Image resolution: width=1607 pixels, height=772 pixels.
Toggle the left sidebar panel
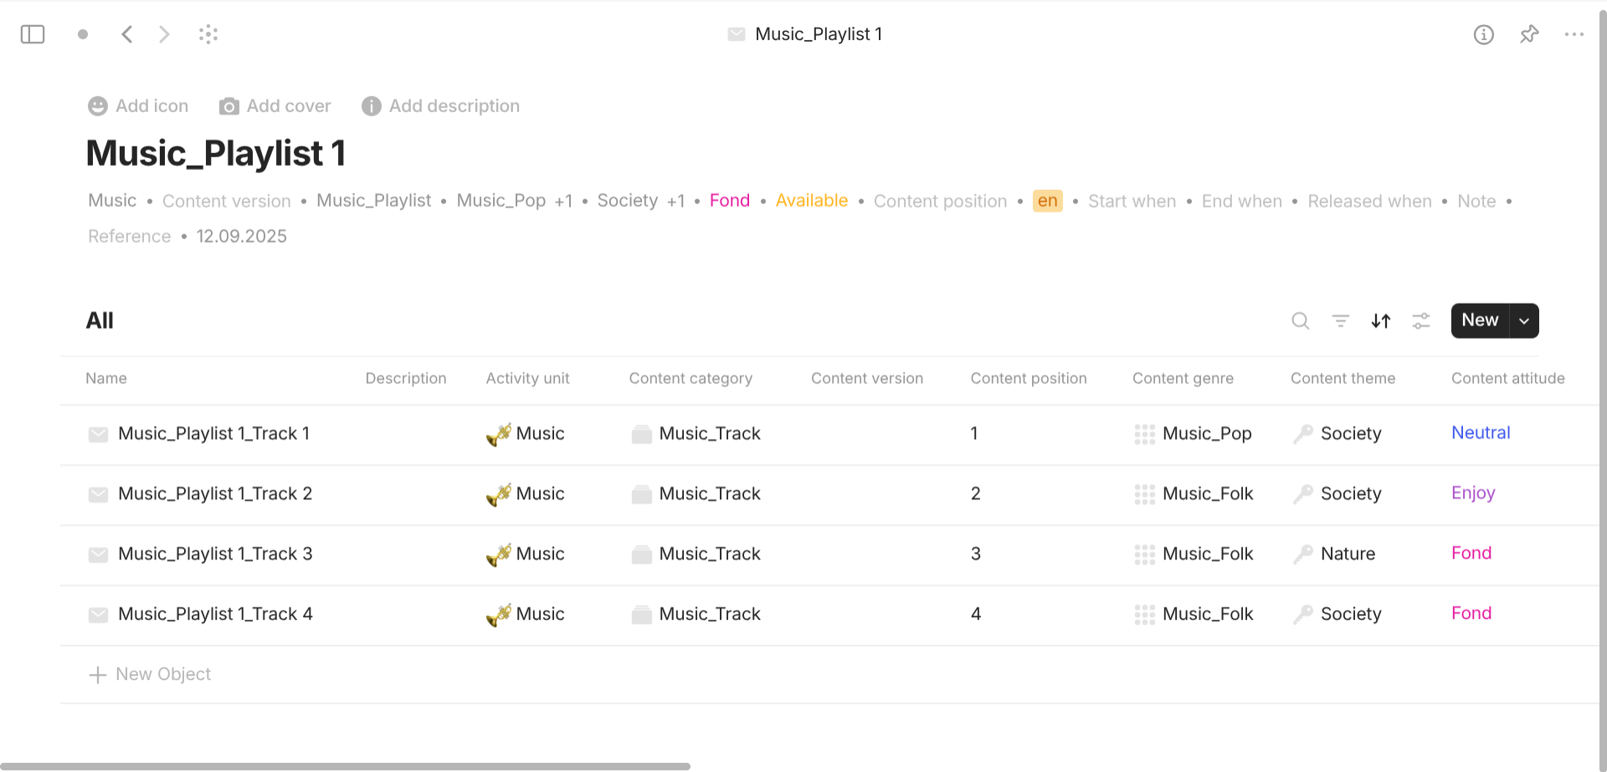[33, 33]
